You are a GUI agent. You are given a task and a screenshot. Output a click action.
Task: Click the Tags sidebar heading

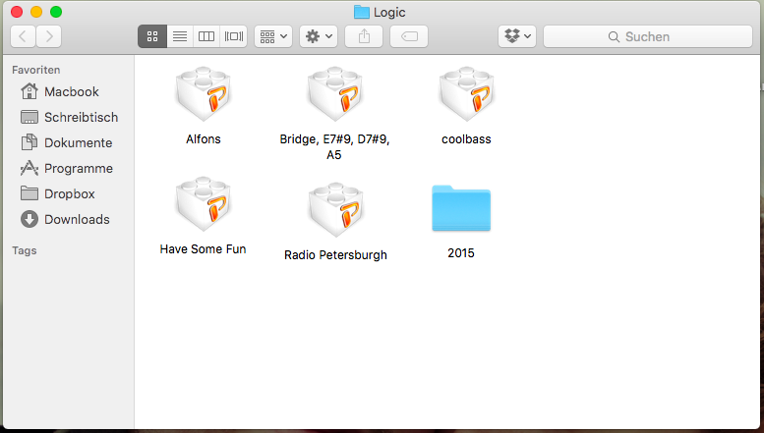coord(25,250)
